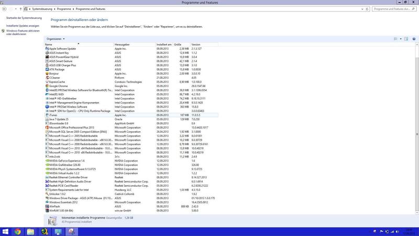Open Windows-Features aktivieren oder deaktivieren link
419x236 pixels.
pyautogui.click(x=23, y=33)
